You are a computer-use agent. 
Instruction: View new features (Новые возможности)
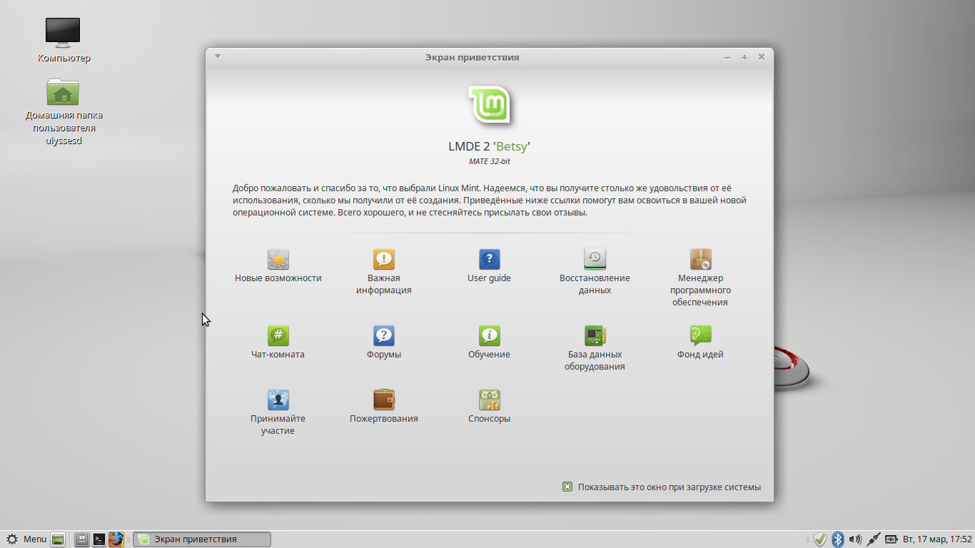(x=278, y=260)
